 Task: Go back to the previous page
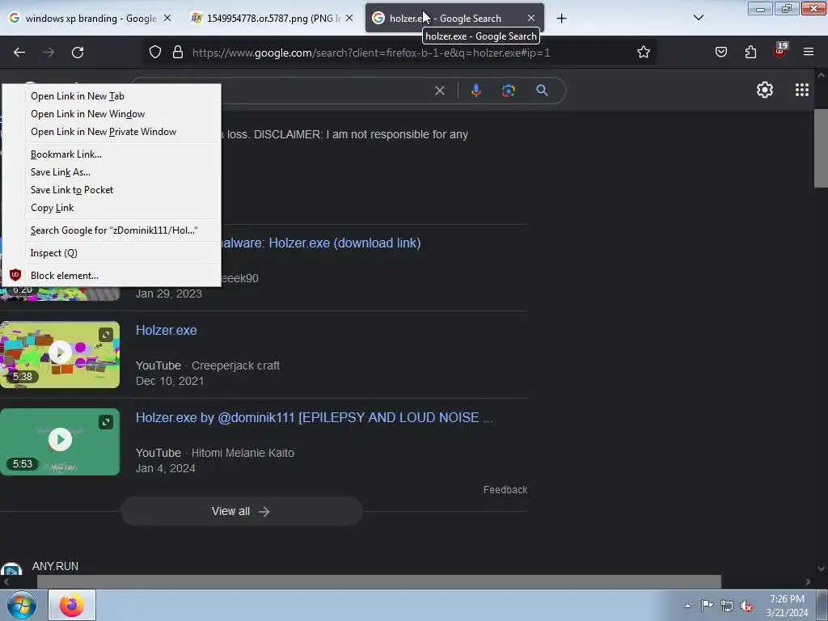pyautogui.click(x=19, y=53)
